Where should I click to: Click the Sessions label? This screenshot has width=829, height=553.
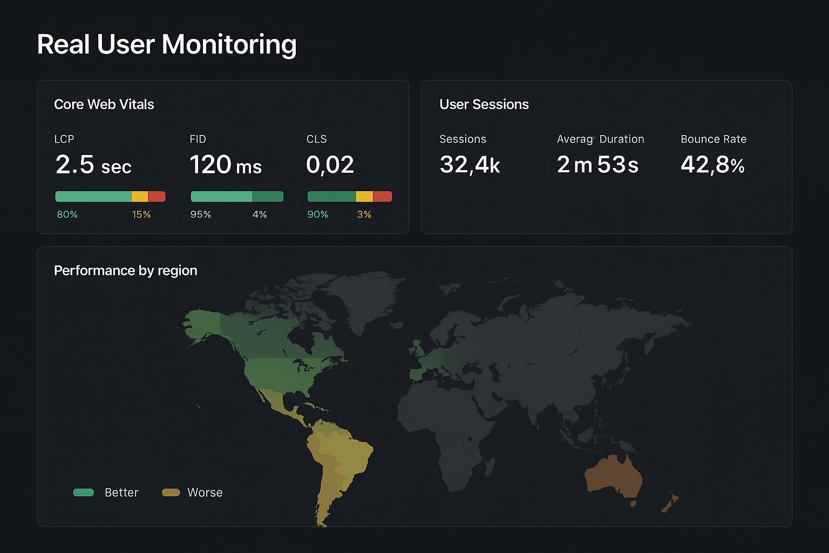pos(463,139)
